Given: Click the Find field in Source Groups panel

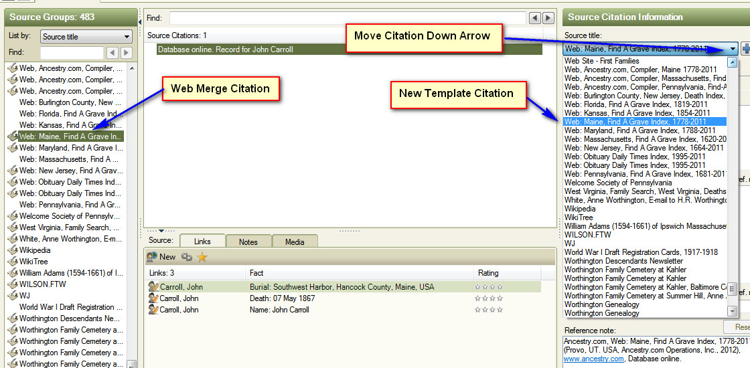Looking at the screenshot, I should coord(72,53).
